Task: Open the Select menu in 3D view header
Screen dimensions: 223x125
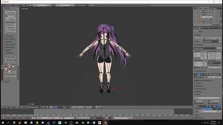Action: pos(14,107)
